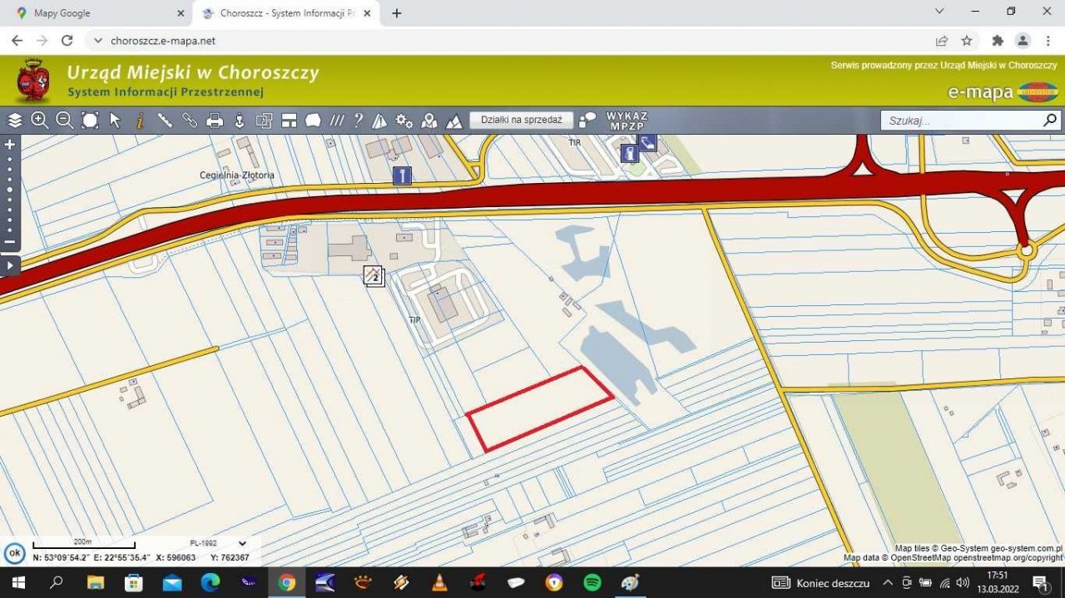Click the Działki na sprzedaż button

click(x=522, y=120)
